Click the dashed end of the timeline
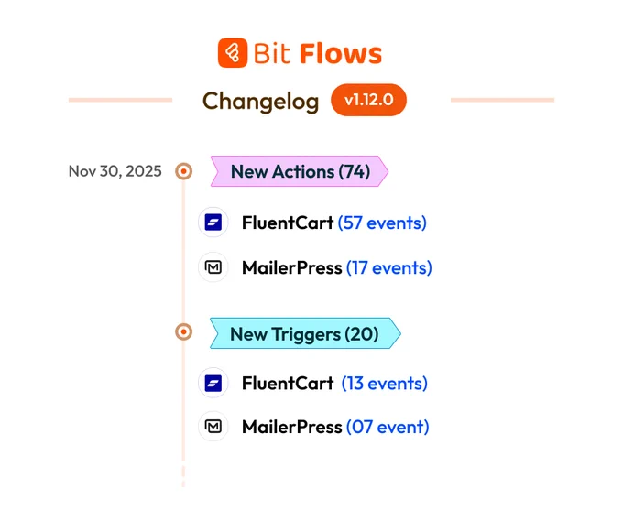This screenshot has height=521, width=623. [x=183, y=476]
